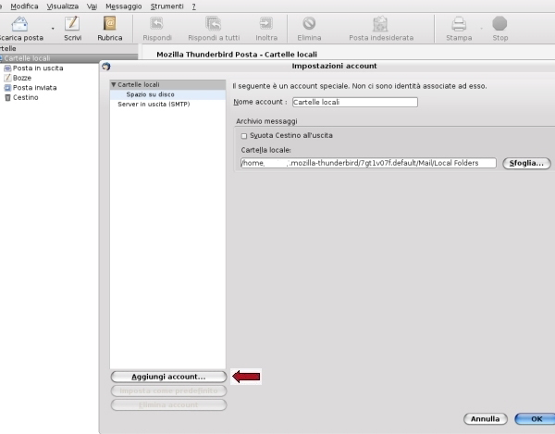Open the Rubrica address book icon
The height and width of the screenshot is (434, 555).
110,24
